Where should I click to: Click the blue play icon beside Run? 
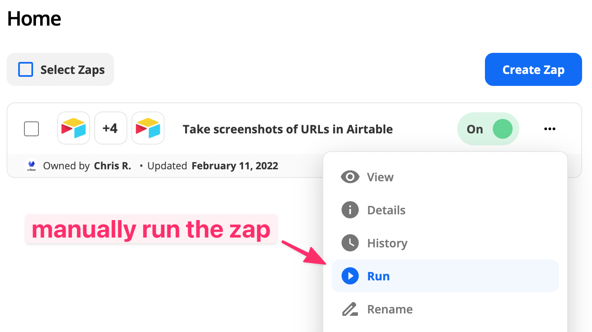(350, 276)
